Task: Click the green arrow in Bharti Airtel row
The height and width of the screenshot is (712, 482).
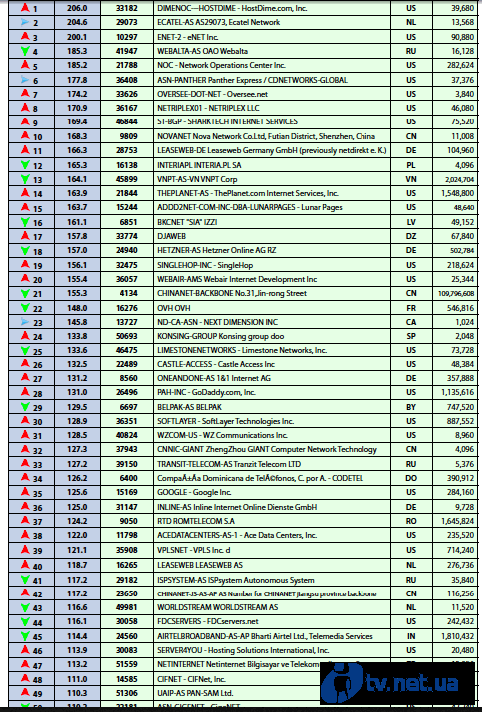Action: (26, 636)
